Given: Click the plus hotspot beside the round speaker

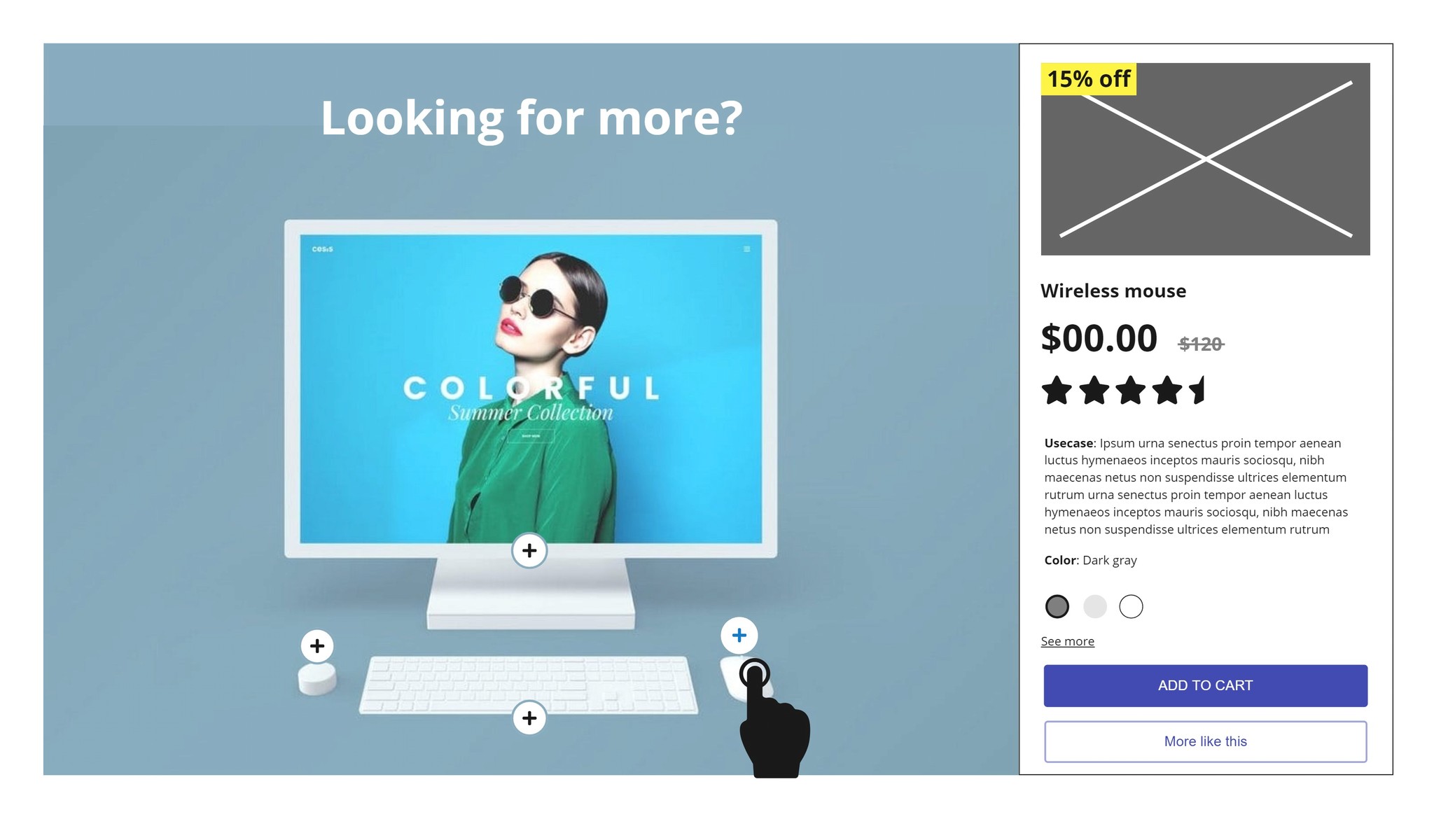Looking at the screenshot, I should [x=317, y=645].
